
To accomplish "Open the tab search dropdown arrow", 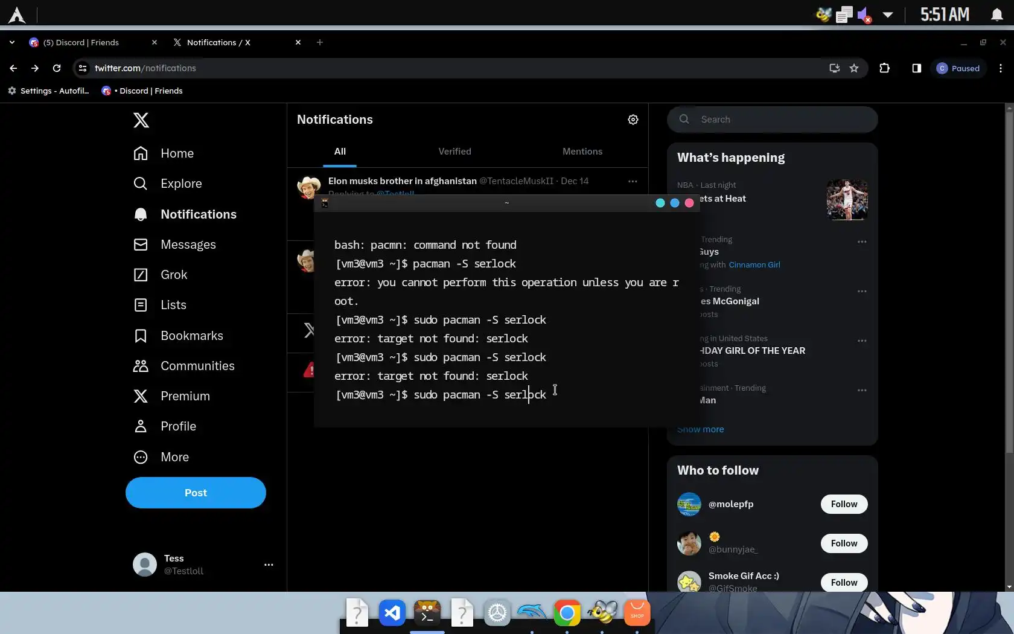I will 12,42.
